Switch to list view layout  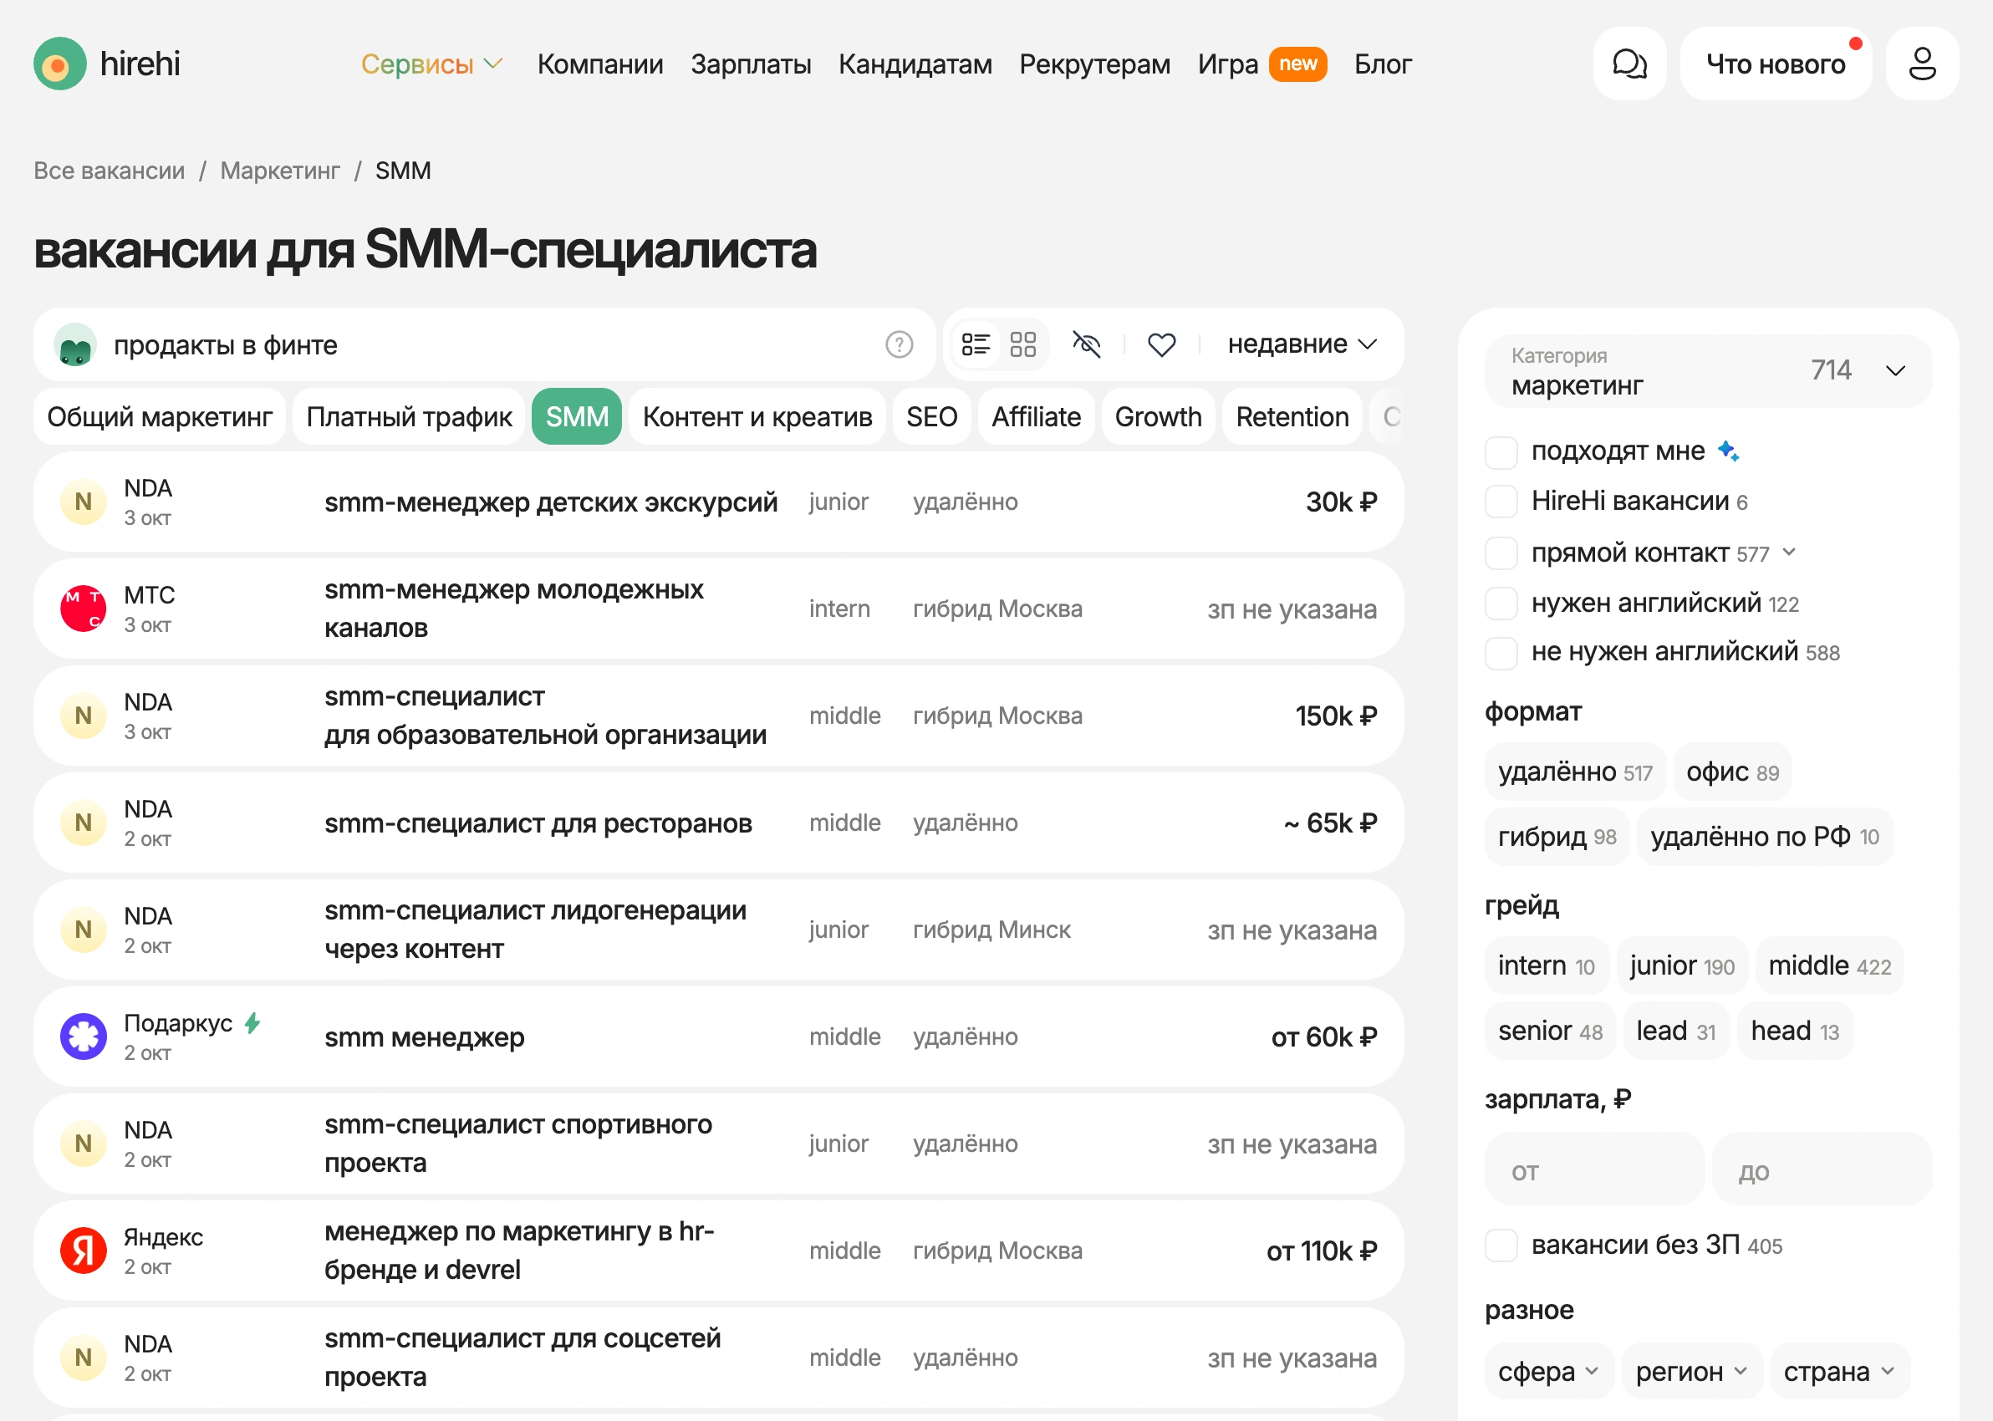coord(976,344)
